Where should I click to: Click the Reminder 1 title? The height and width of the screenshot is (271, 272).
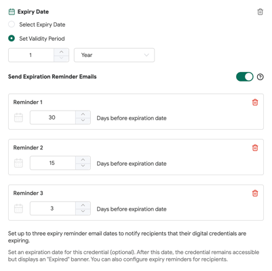[28, 103]
